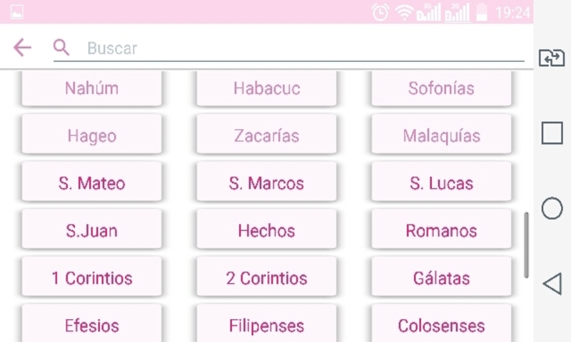Open the Gálatas book

[x=441, y=279]
